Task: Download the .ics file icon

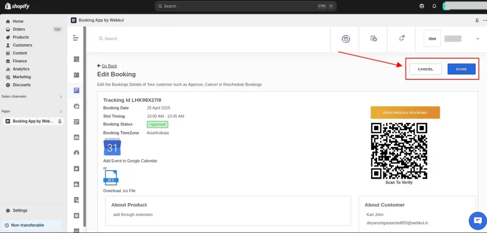Action: [110, 178]
